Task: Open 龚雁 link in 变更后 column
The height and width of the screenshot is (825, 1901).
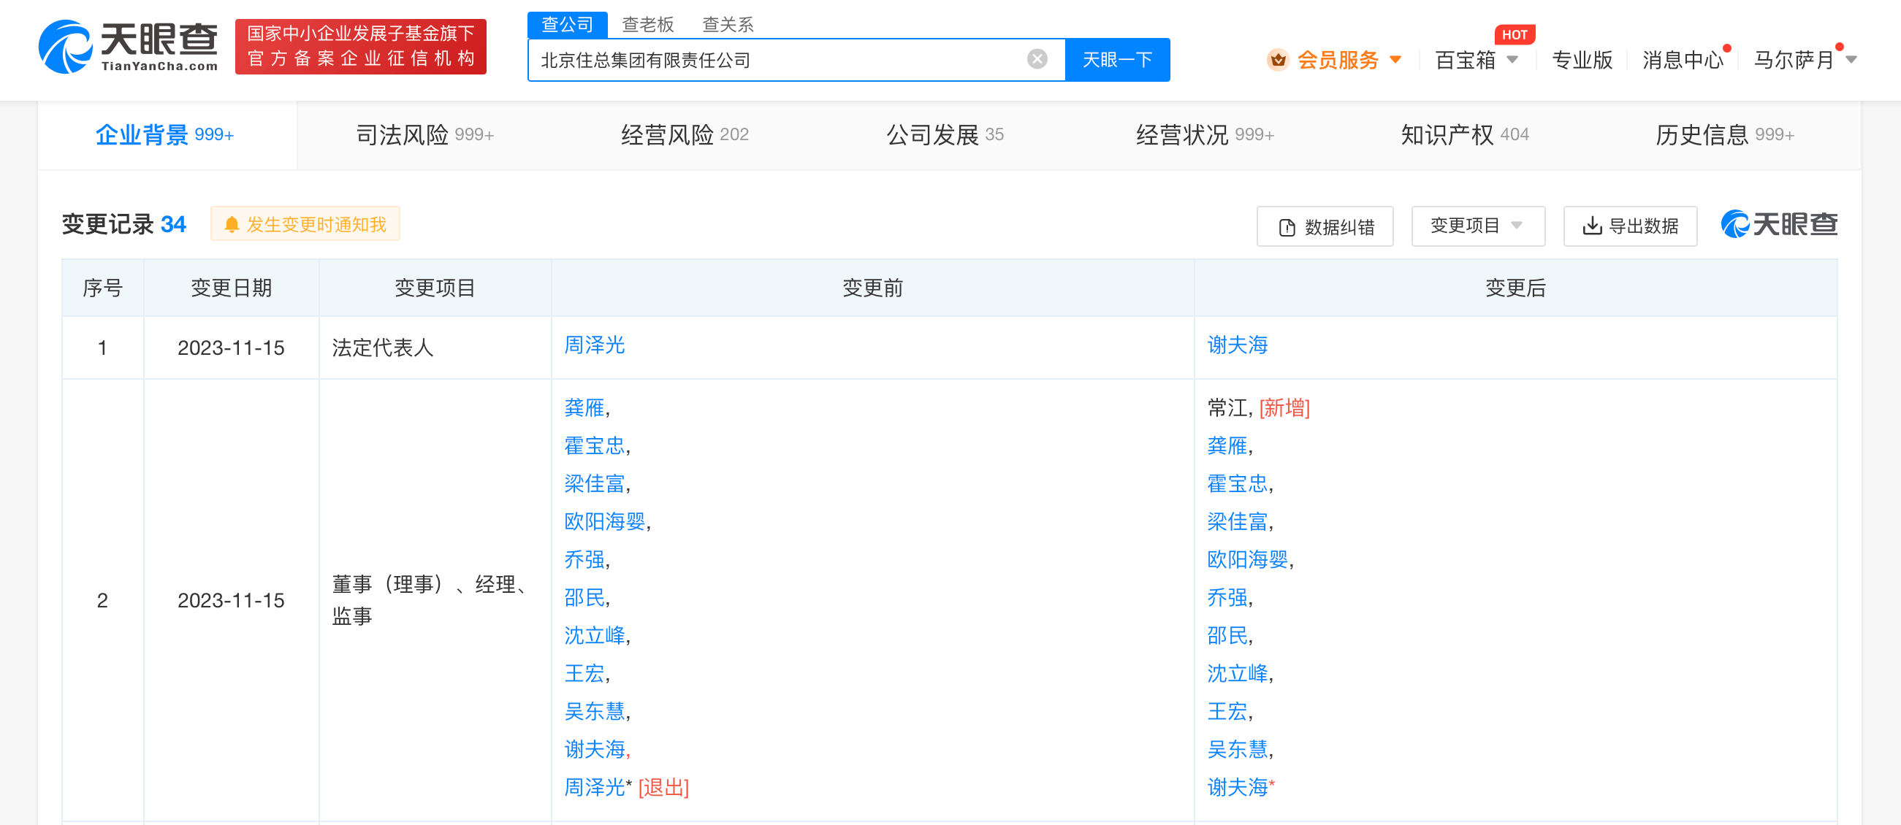Action: [x=1227, y=445]
